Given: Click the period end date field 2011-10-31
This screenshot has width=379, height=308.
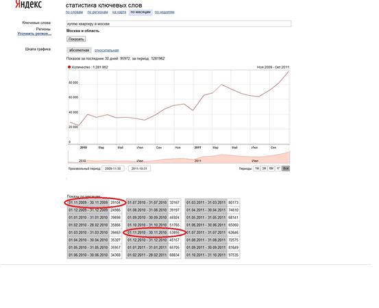Looking at the screenshot, I should [139, 168].
